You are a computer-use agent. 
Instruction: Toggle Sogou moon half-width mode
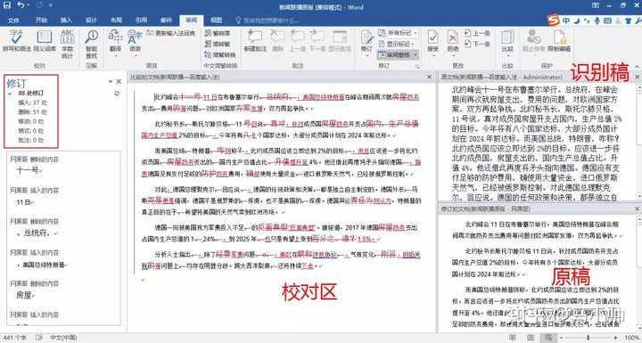point(577,20)
